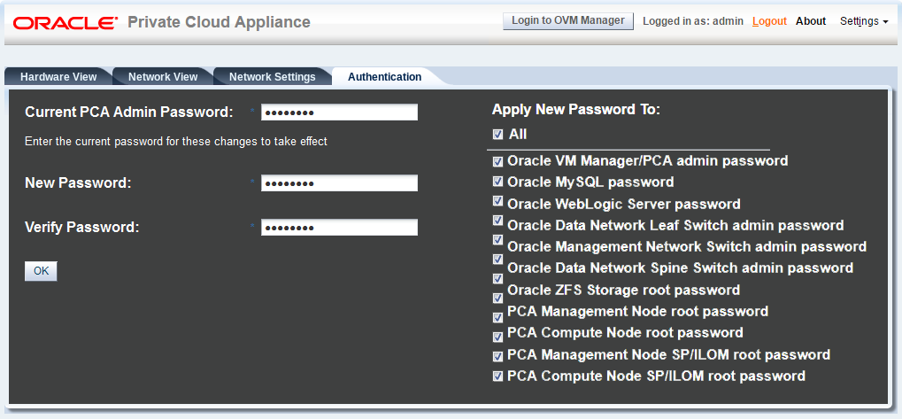
Task: Click Login to OVM Manager button
Action: coord(567,20)
